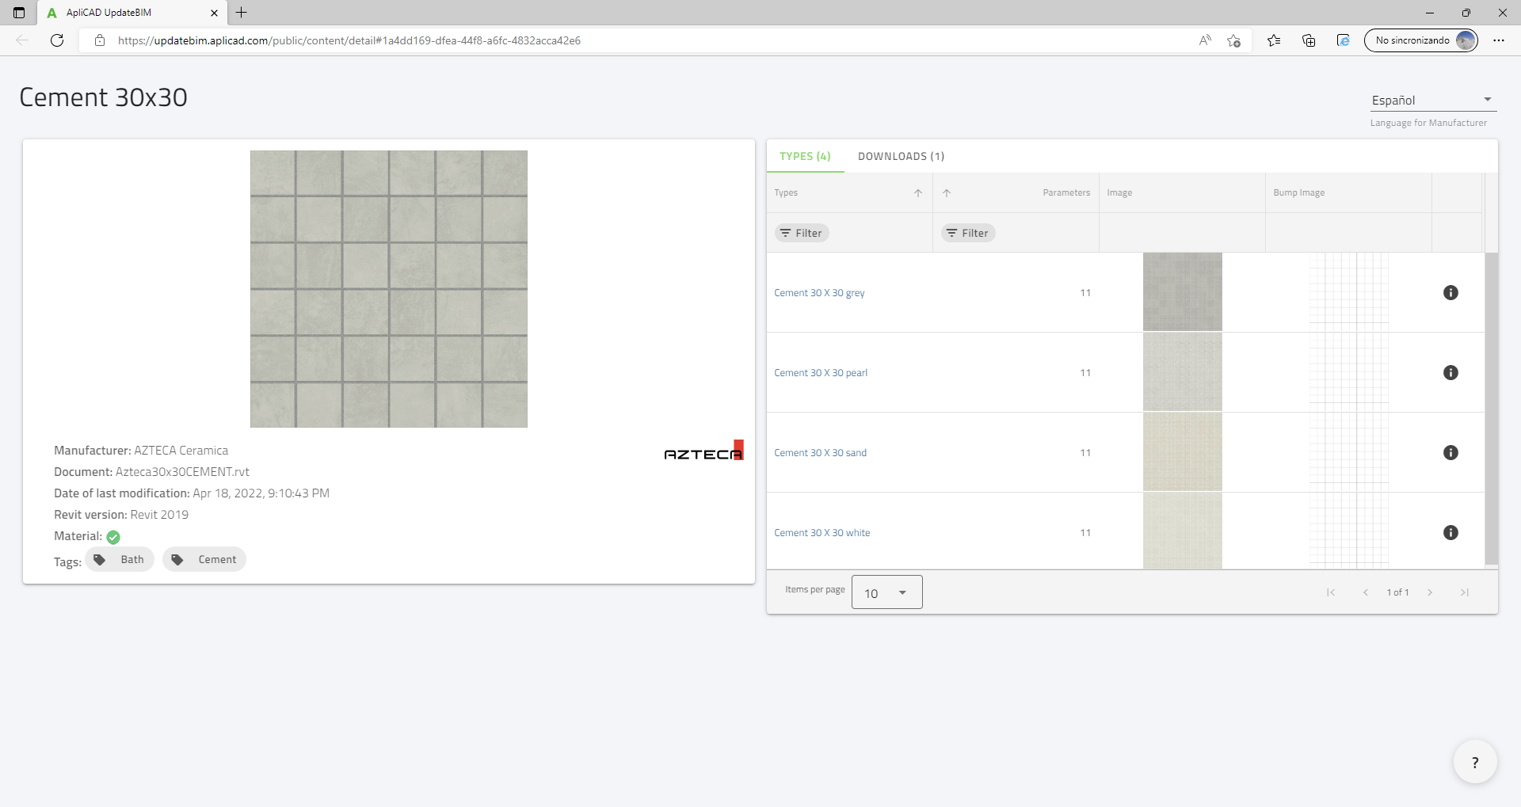Add this page to browser favorites
This screenshot has height=807, width=1521.
pyautogui.click(x=1233, y=40)
